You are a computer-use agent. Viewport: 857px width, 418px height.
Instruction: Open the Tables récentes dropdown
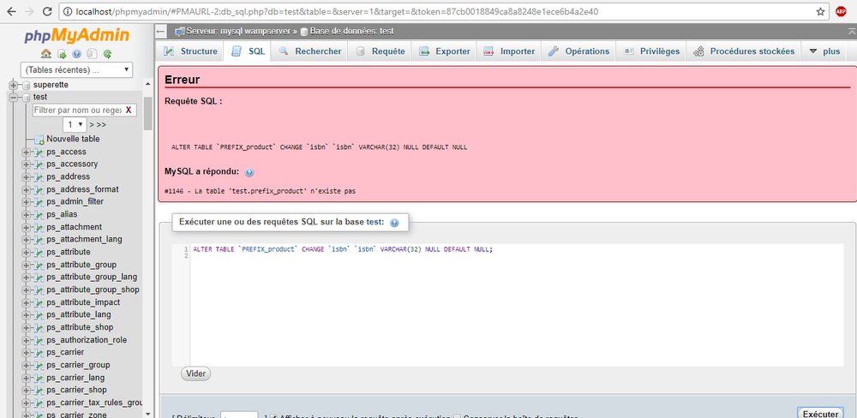[x=76, y=70]
